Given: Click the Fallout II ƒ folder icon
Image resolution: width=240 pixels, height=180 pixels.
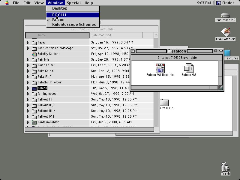Looking at the screenshot, I should [x=34, y=105].
